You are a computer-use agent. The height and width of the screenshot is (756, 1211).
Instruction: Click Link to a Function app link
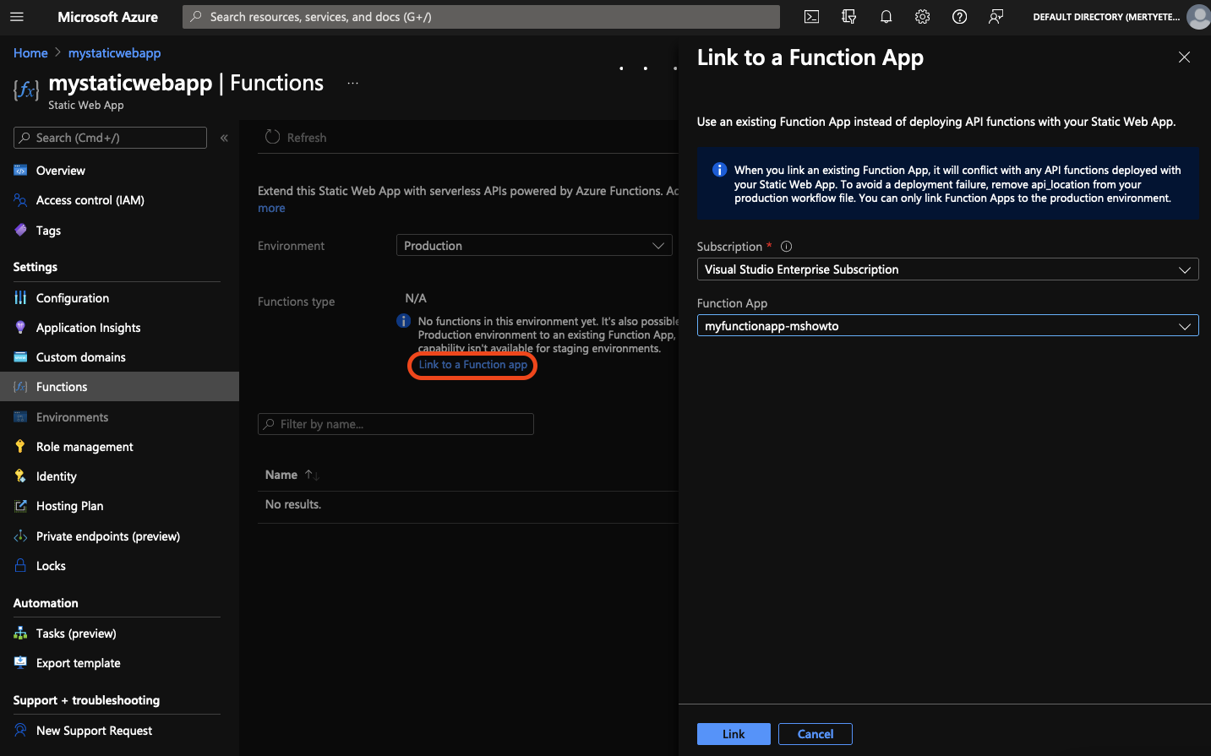[472, 365]
